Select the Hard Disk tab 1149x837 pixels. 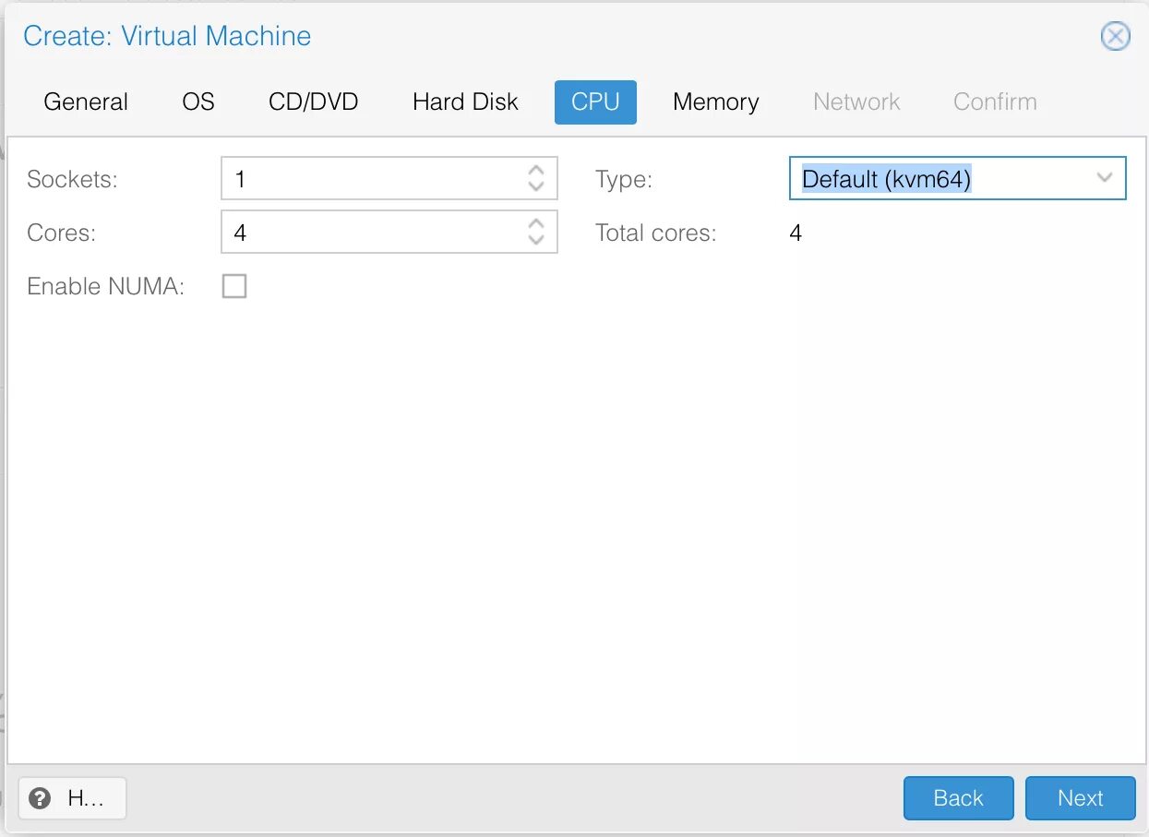click(465, 102)
